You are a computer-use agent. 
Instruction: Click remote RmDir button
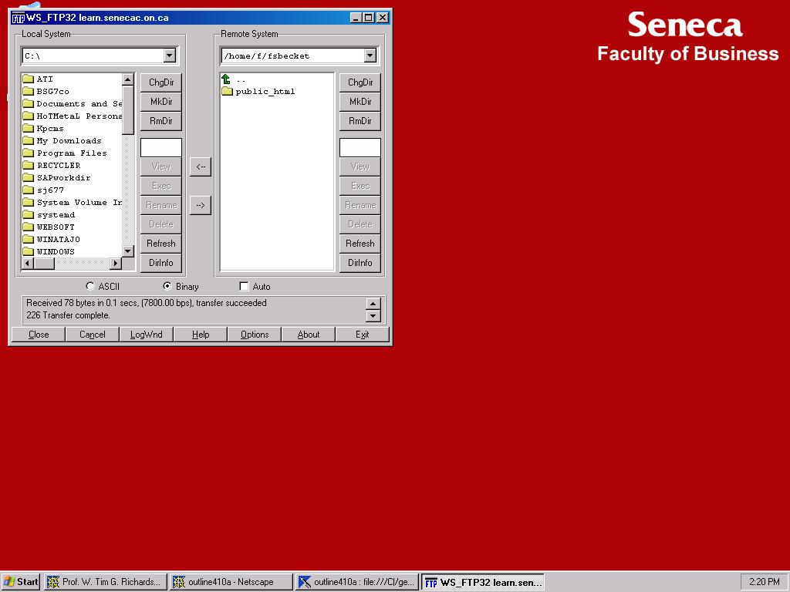[x=360, y=121]
